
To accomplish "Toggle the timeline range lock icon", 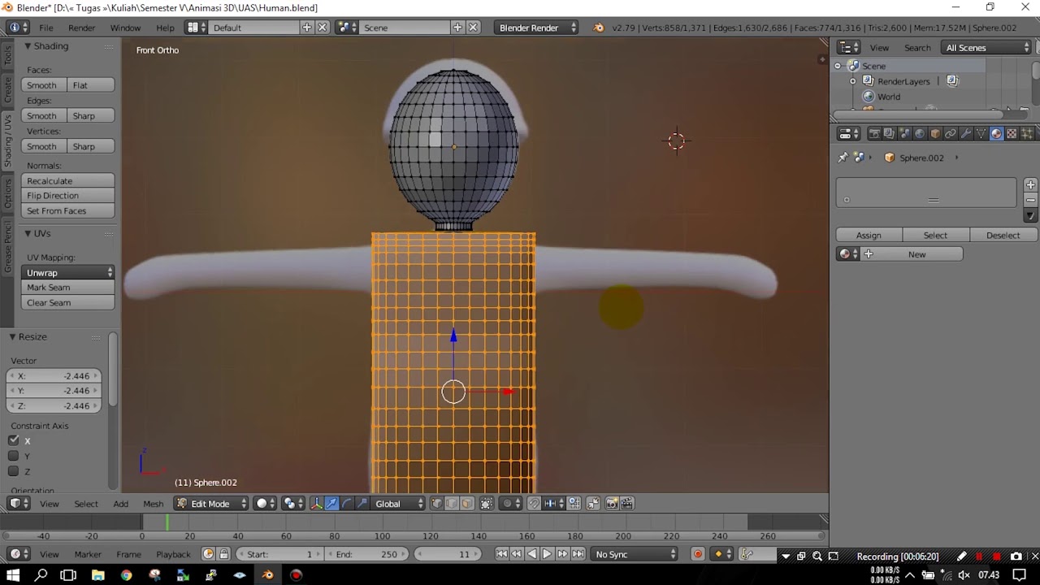I will (x=223, y=554).
